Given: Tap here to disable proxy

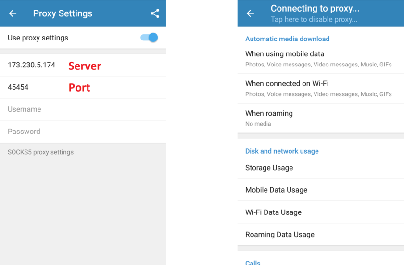Looking at the screenshot, I should pos(314,20).
